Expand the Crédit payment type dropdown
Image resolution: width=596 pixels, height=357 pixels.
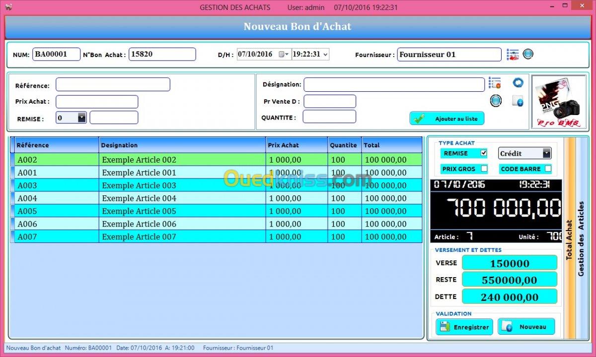coord(546,153)
